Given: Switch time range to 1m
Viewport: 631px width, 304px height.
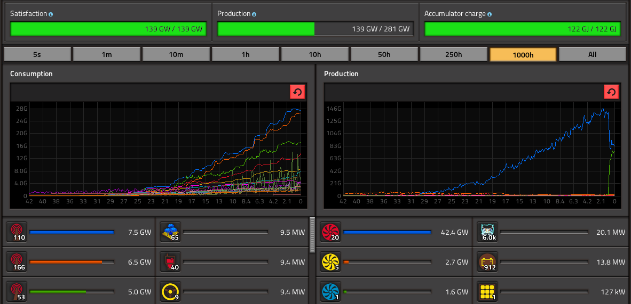Looking at the screenshot, I should 107,54.
